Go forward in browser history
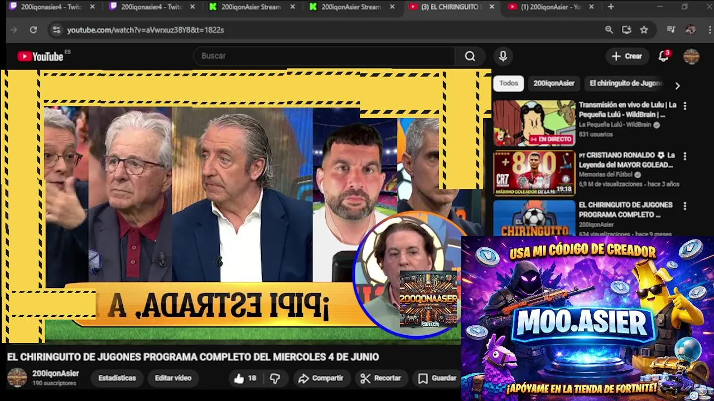Image resolution: width=714 pixels, height=401 pixels. (14, 30)
